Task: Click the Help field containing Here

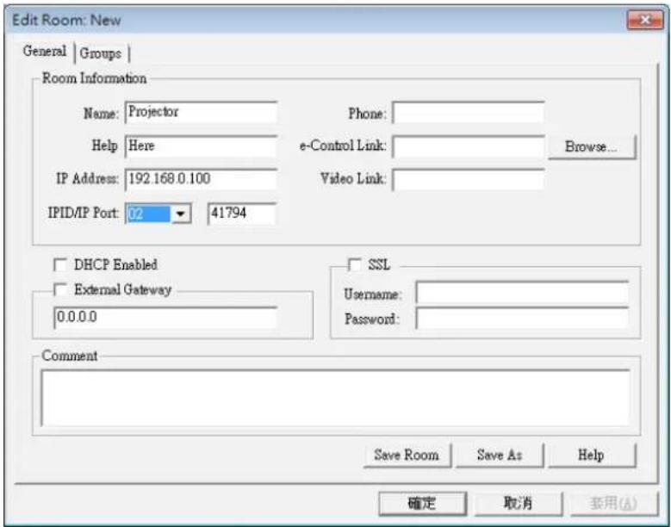Action: (202, 146)
